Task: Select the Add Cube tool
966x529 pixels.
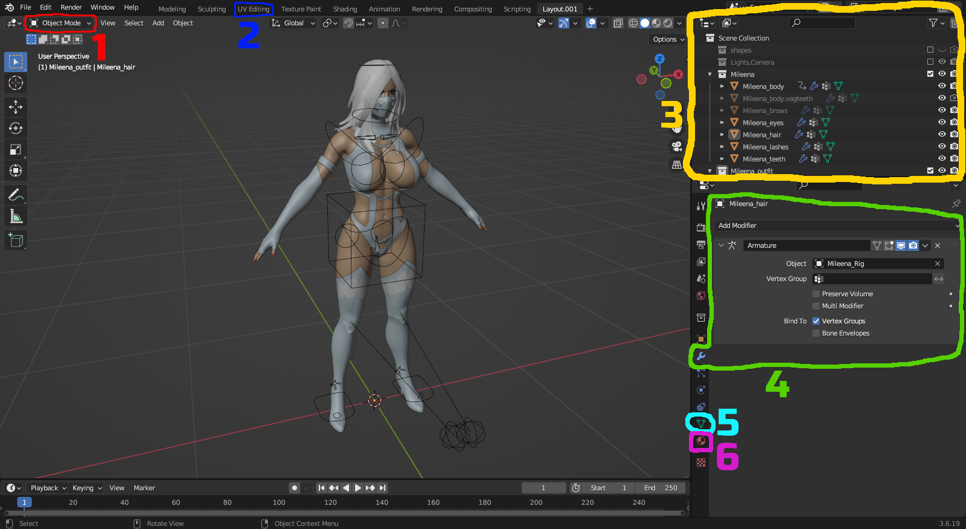Action: click(x=16, y=240)
